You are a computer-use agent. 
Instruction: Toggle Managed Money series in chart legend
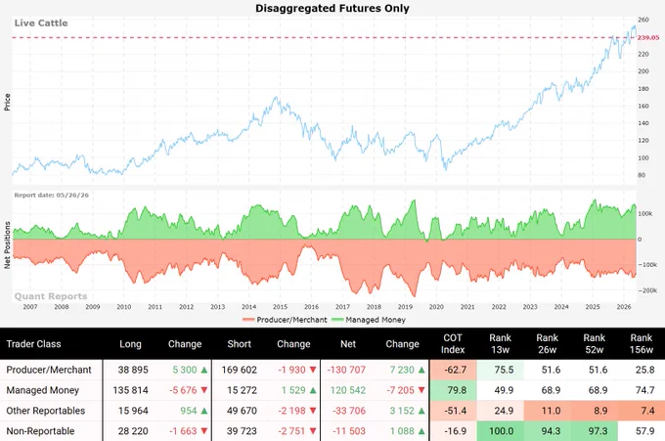point(369,320)
